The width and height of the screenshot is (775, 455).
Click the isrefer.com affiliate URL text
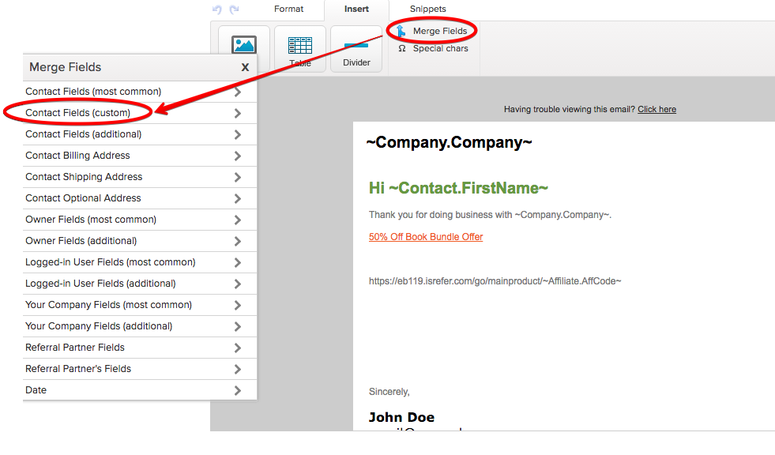pyautogui.click(x=495, y=281)
